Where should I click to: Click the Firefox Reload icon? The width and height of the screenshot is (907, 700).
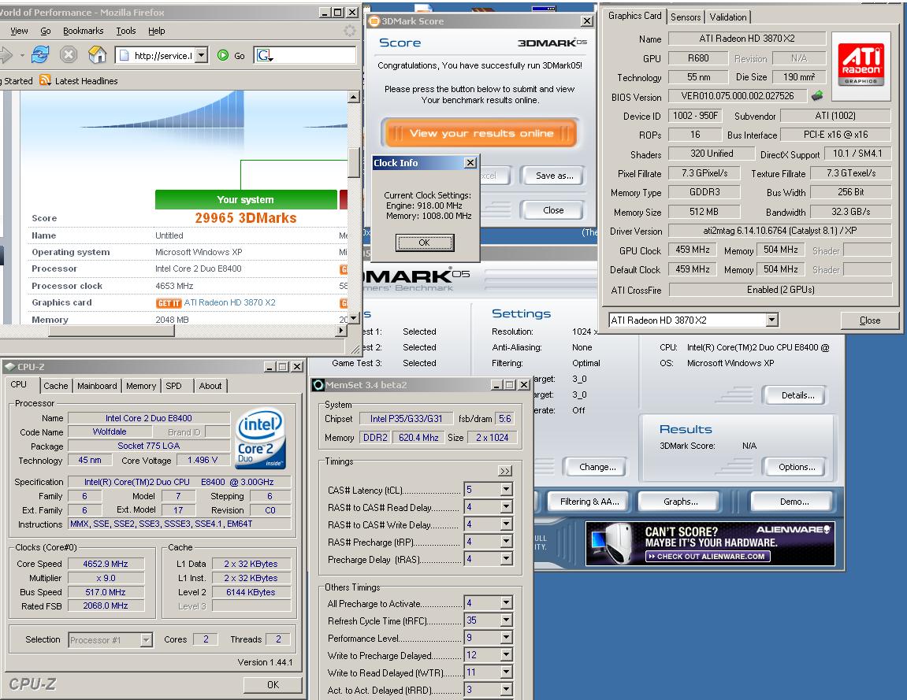[x=40, y=55]
